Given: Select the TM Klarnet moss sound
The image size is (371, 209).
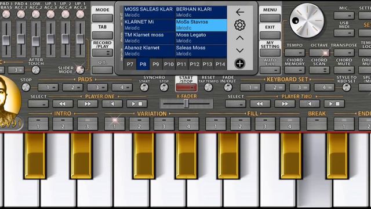Looking at the screenshot, I should coord(150,38).
